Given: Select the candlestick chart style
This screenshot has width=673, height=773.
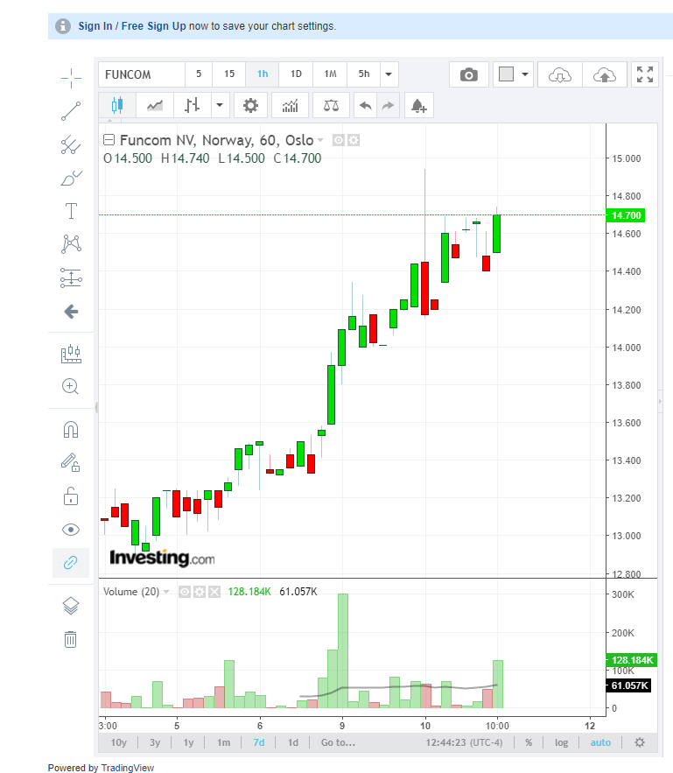Looking at the screenshot, I should 117,105.
